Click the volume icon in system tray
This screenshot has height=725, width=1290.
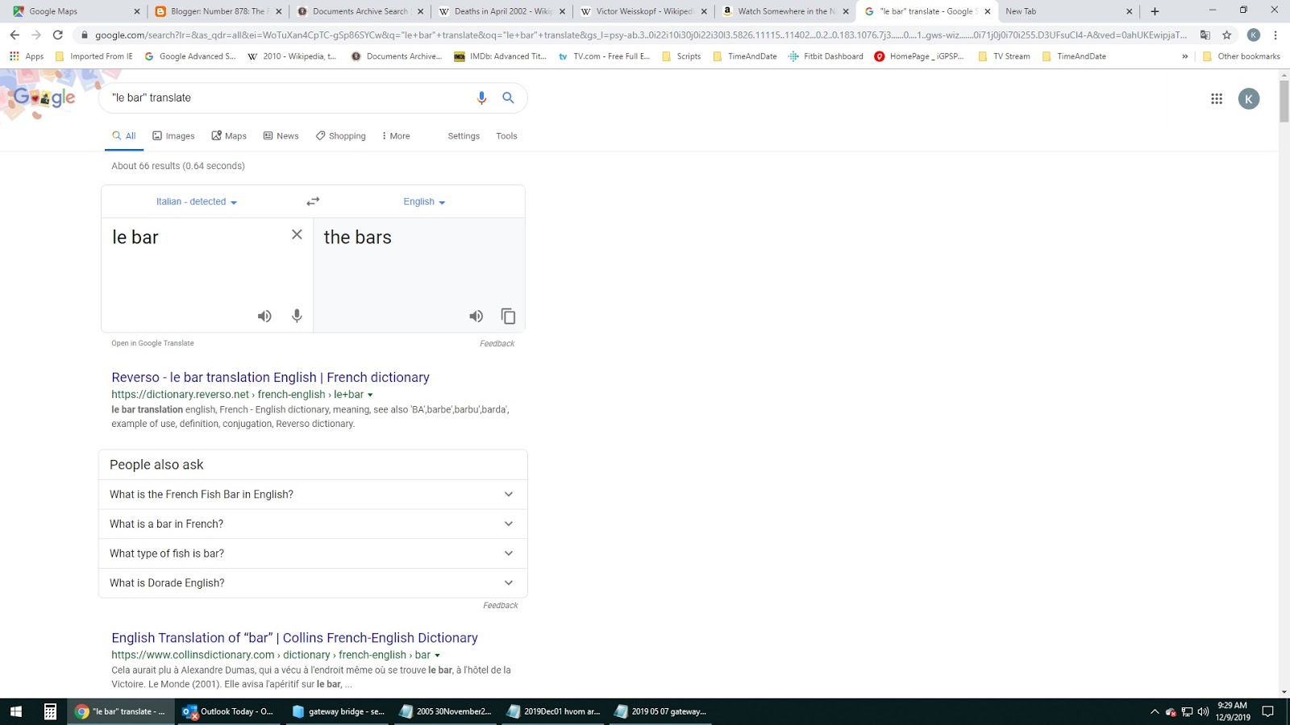point(1203,711)
